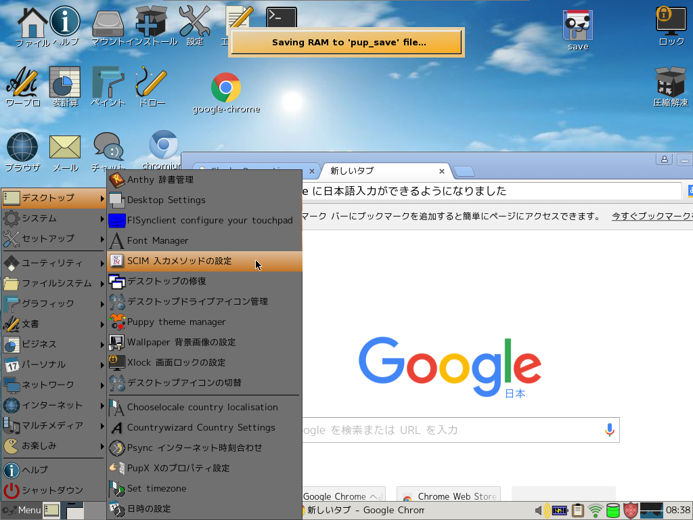Image resolution: width=693 pixels, height=520 pixels.
Task: Expand the ファイルシステム menu category
Action: coord(54,284)
